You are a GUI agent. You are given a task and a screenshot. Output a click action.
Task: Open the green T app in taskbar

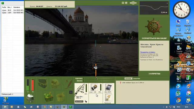[71, 107]
